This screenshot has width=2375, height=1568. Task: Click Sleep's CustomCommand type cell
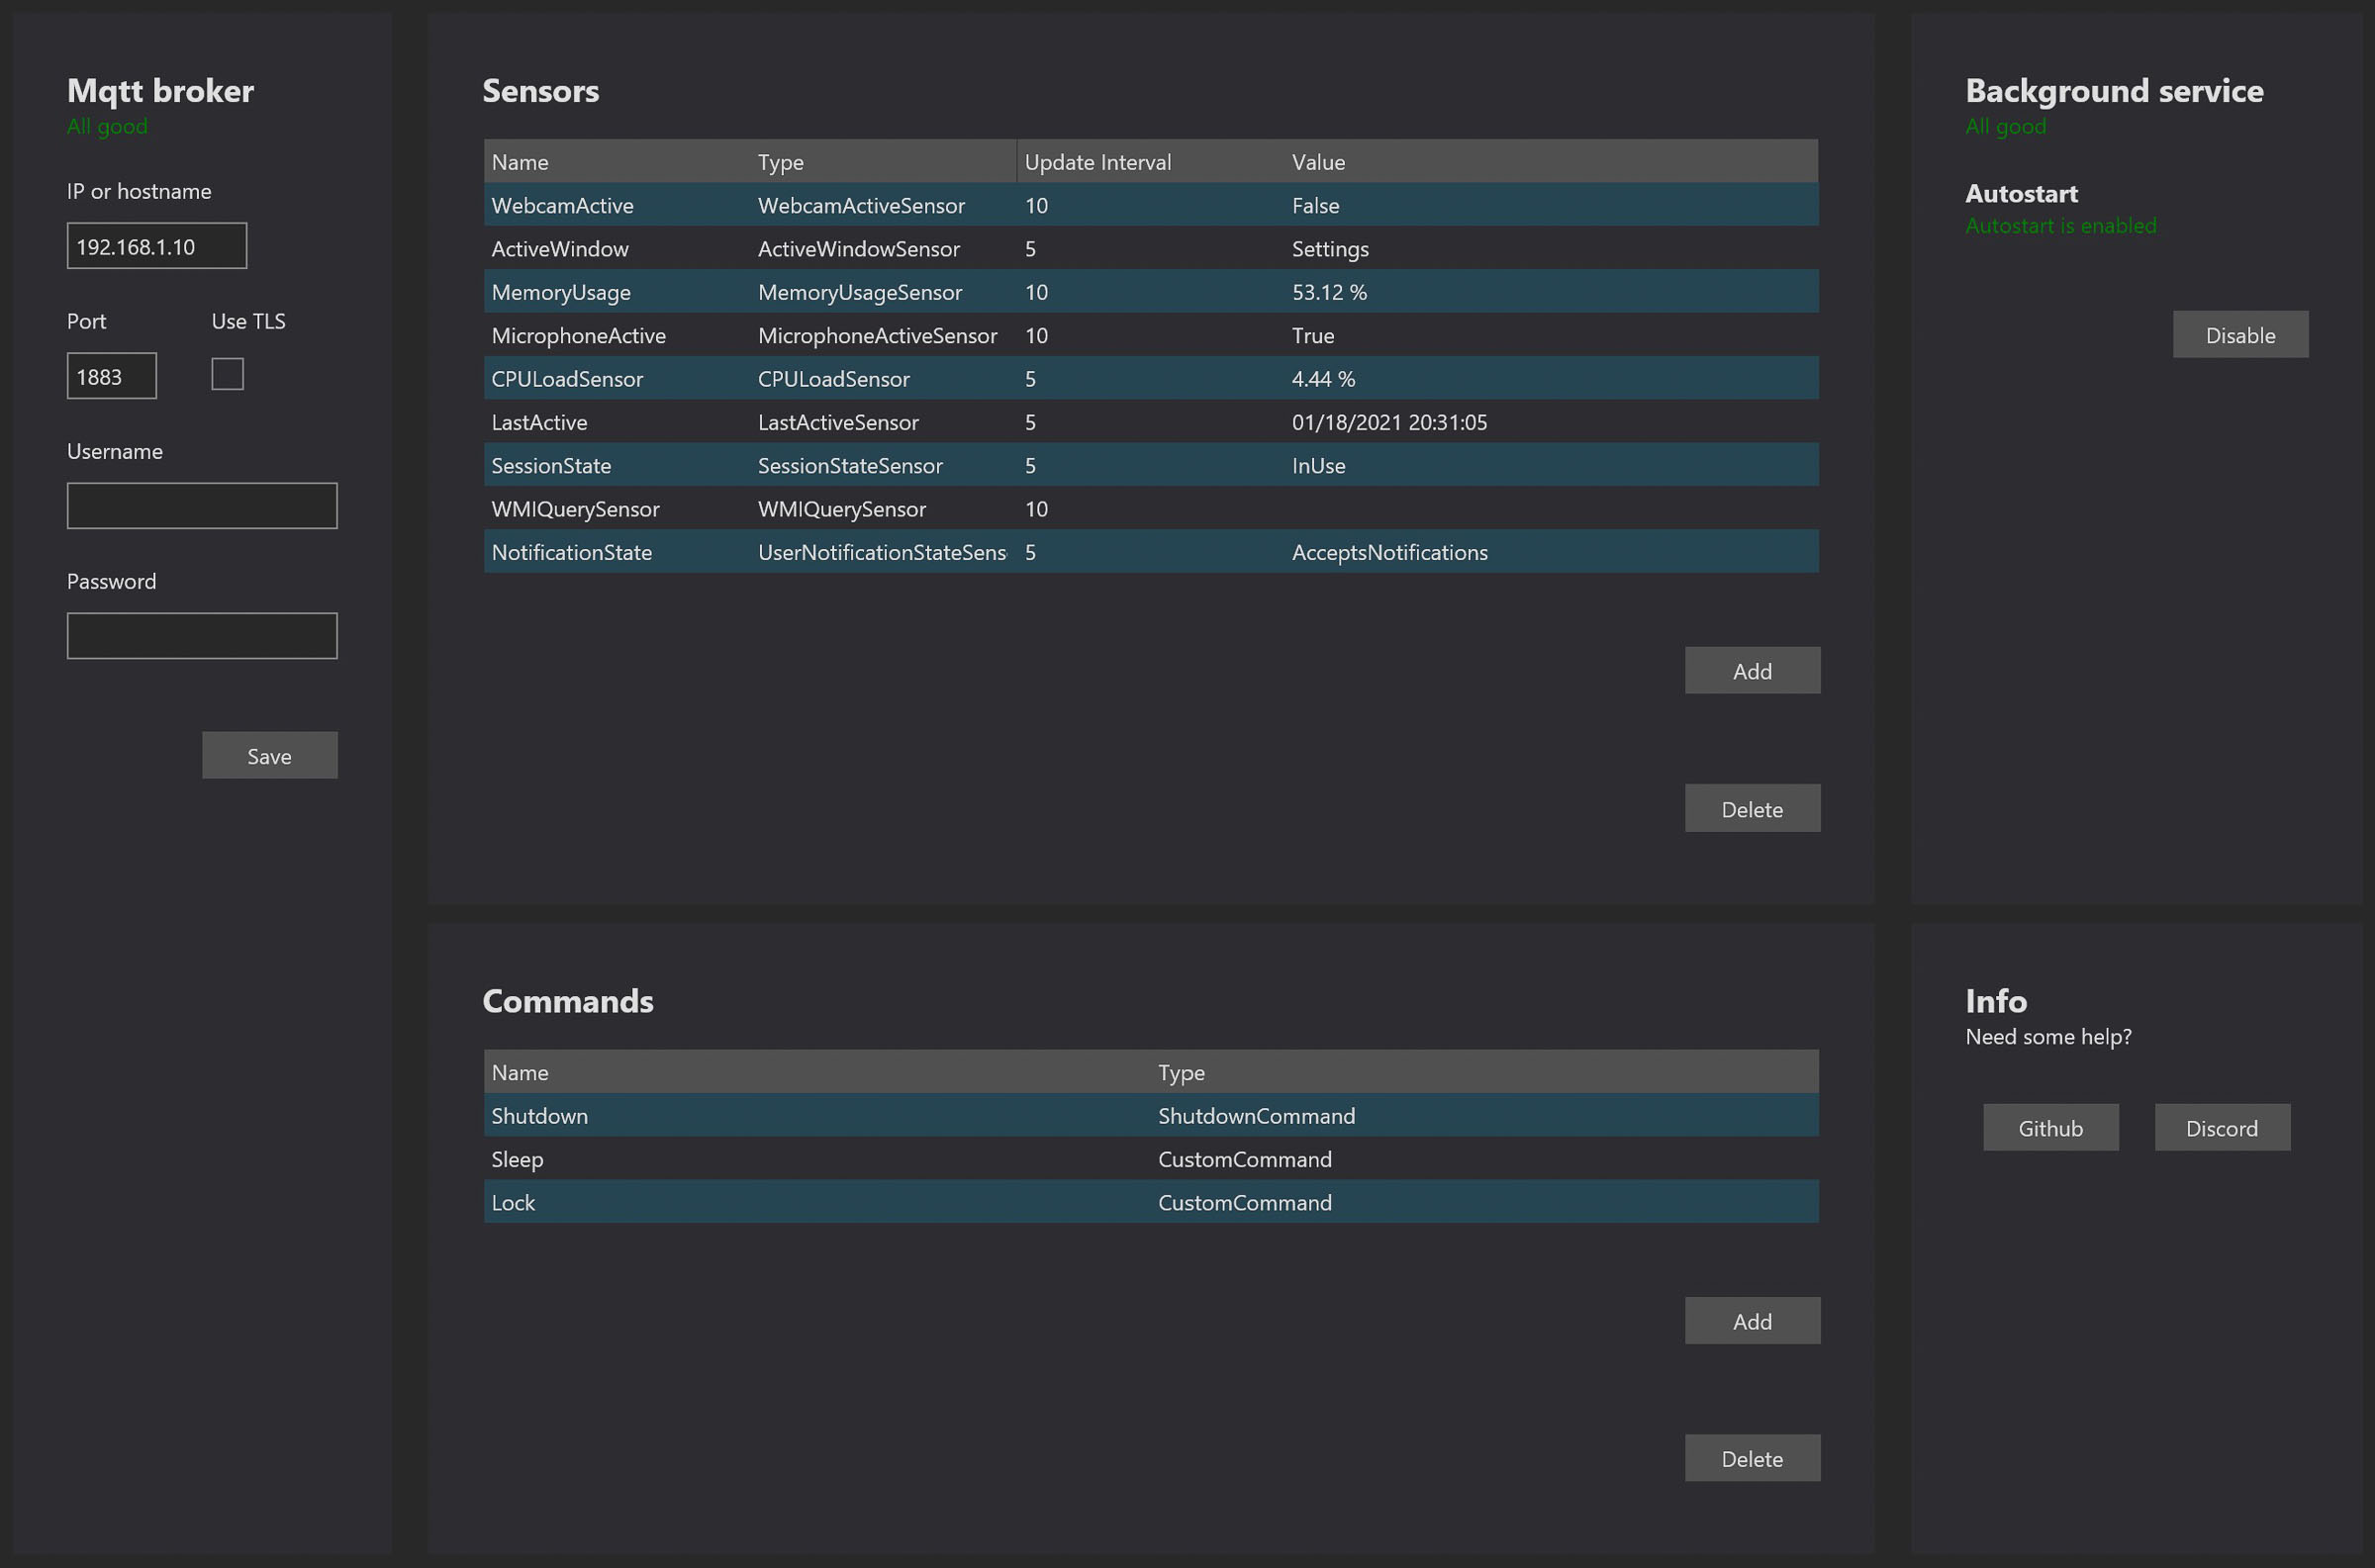click(x=1485, y=1159)
